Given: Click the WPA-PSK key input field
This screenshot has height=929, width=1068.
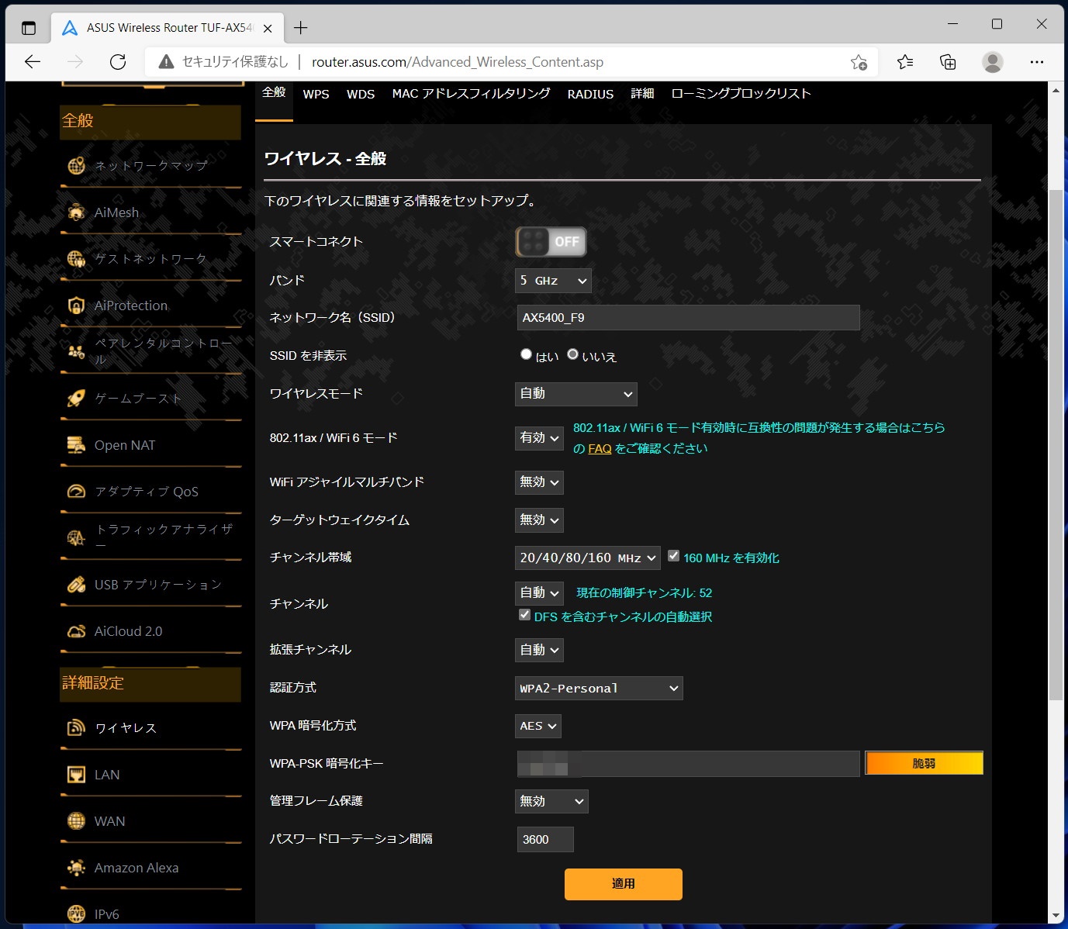Looking at the screenshot, I should [x=689, y=764].
